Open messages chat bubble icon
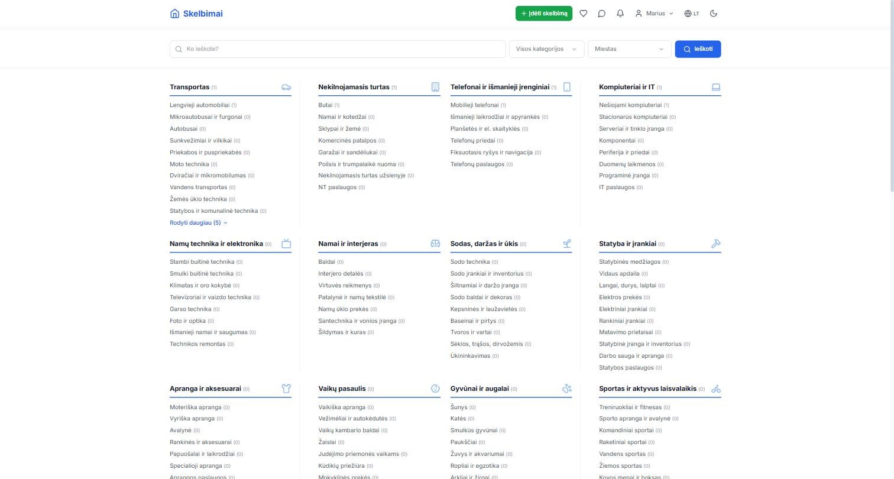The image size is (894, 479). (601, 14)
